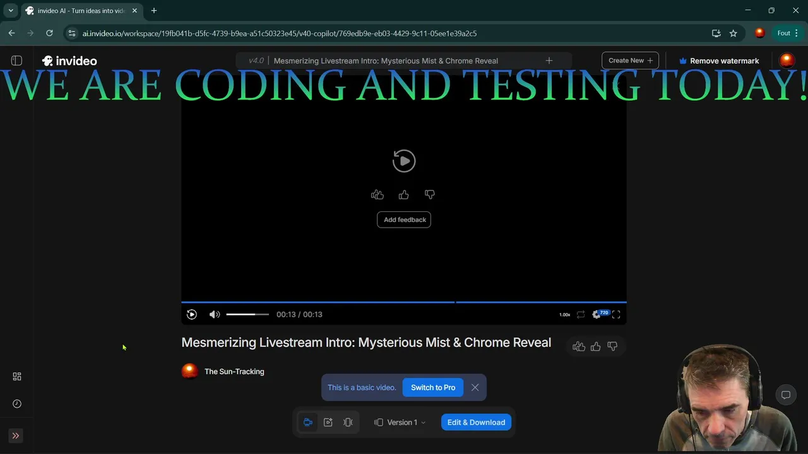Open the workspace grid icon in sidebar
The height and width of the screenshot is (454, 808).
[x=17, y=376]
